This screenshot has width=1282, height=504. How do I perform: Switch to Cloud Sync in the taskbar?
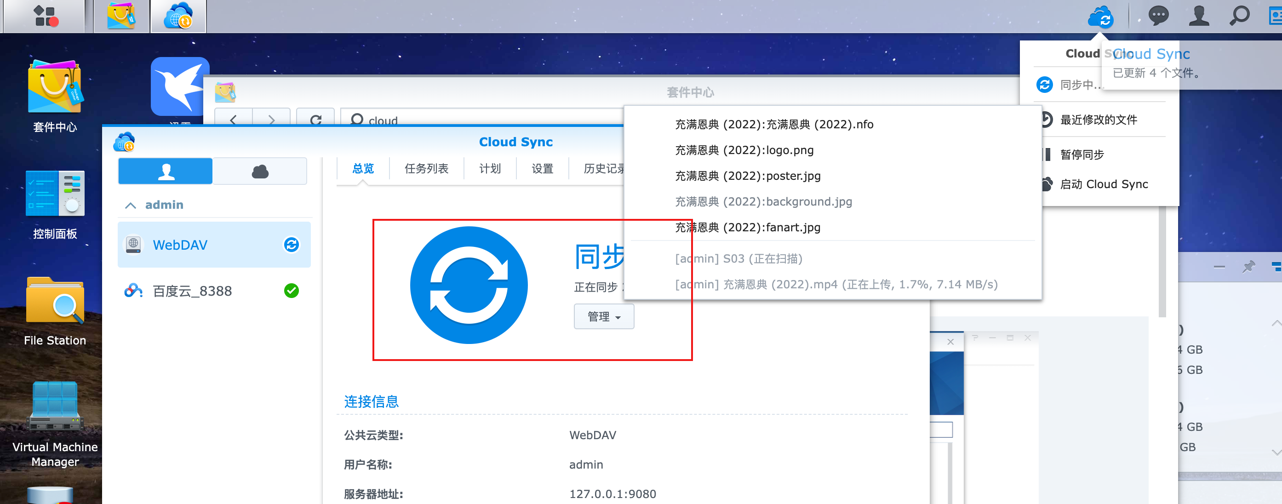[178, 16]
